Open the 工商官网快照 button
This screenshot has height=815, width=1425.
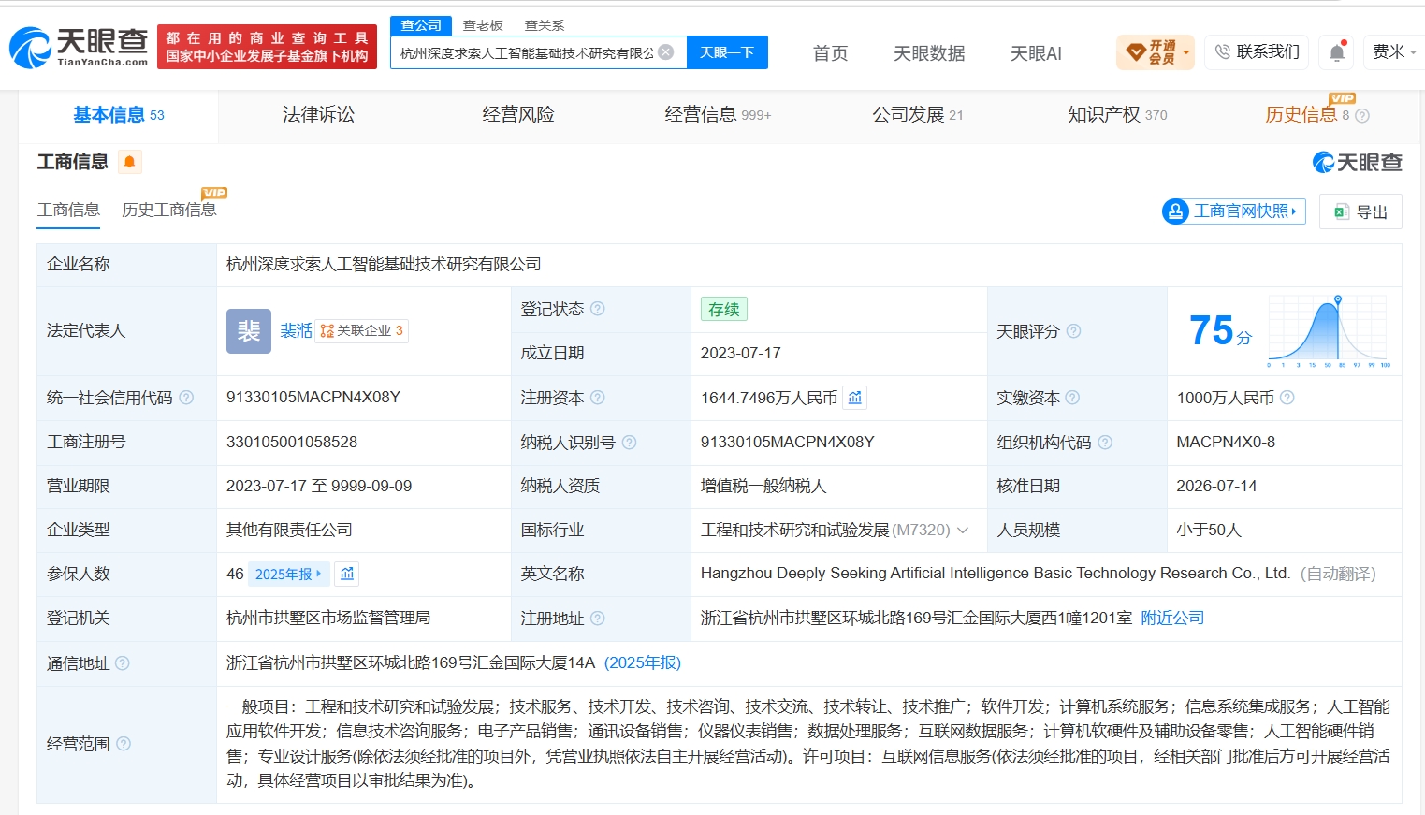(1233, 211)
